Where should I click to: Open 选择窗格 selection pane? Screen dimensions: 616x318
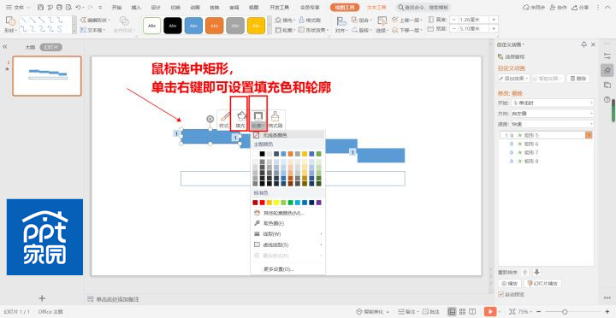pyautogui.click(x=511, y=56)
